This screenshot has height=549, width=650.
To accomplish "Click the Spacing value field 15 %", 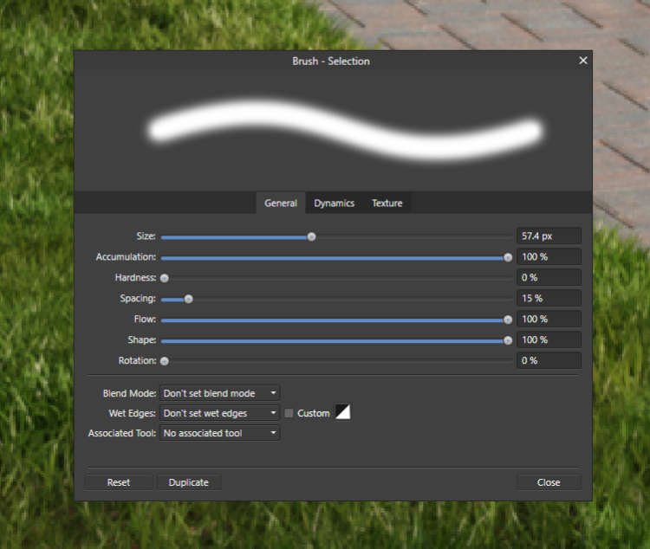I will [x=549, y=299].
